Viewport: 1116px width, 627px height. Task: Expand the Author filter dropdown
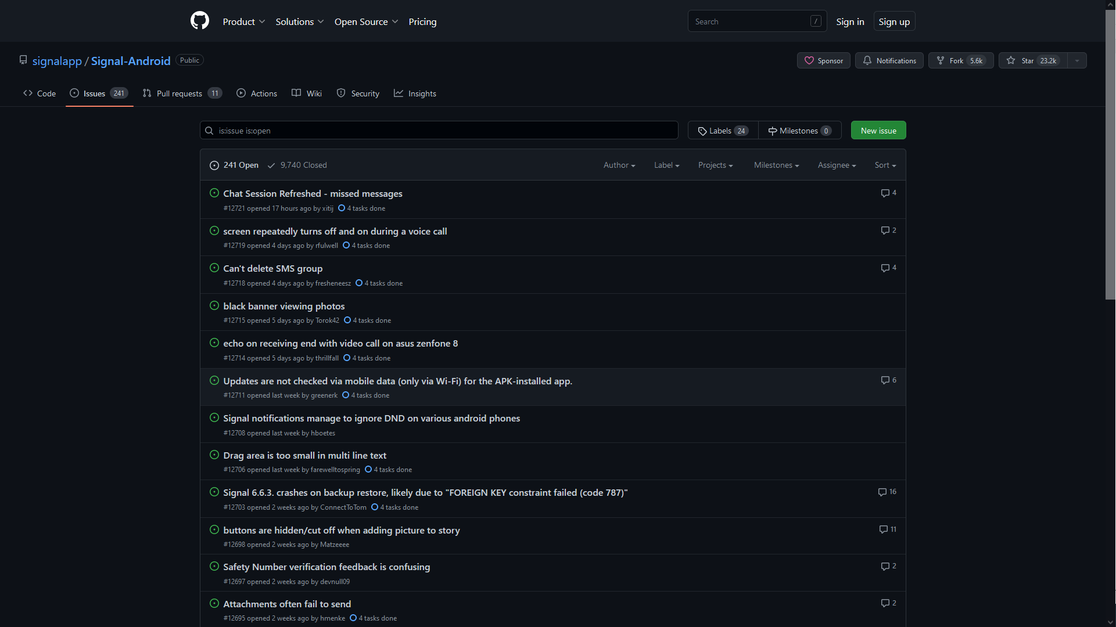click(x=619, y=165)
